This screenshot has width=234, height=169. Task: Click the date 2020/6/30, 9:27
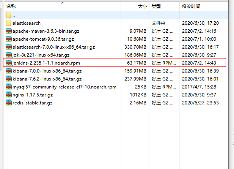click(x=199, y=55)
